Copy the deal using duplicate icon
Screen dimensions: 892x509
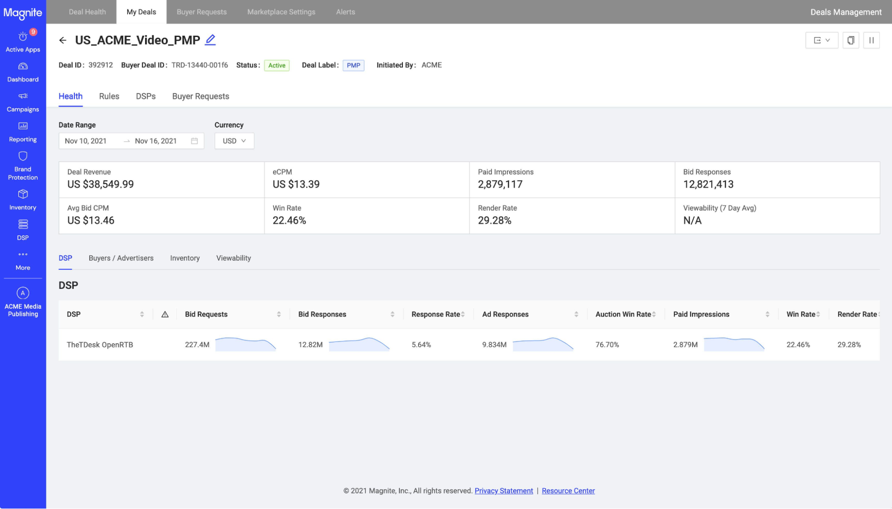tap(851, 40)
